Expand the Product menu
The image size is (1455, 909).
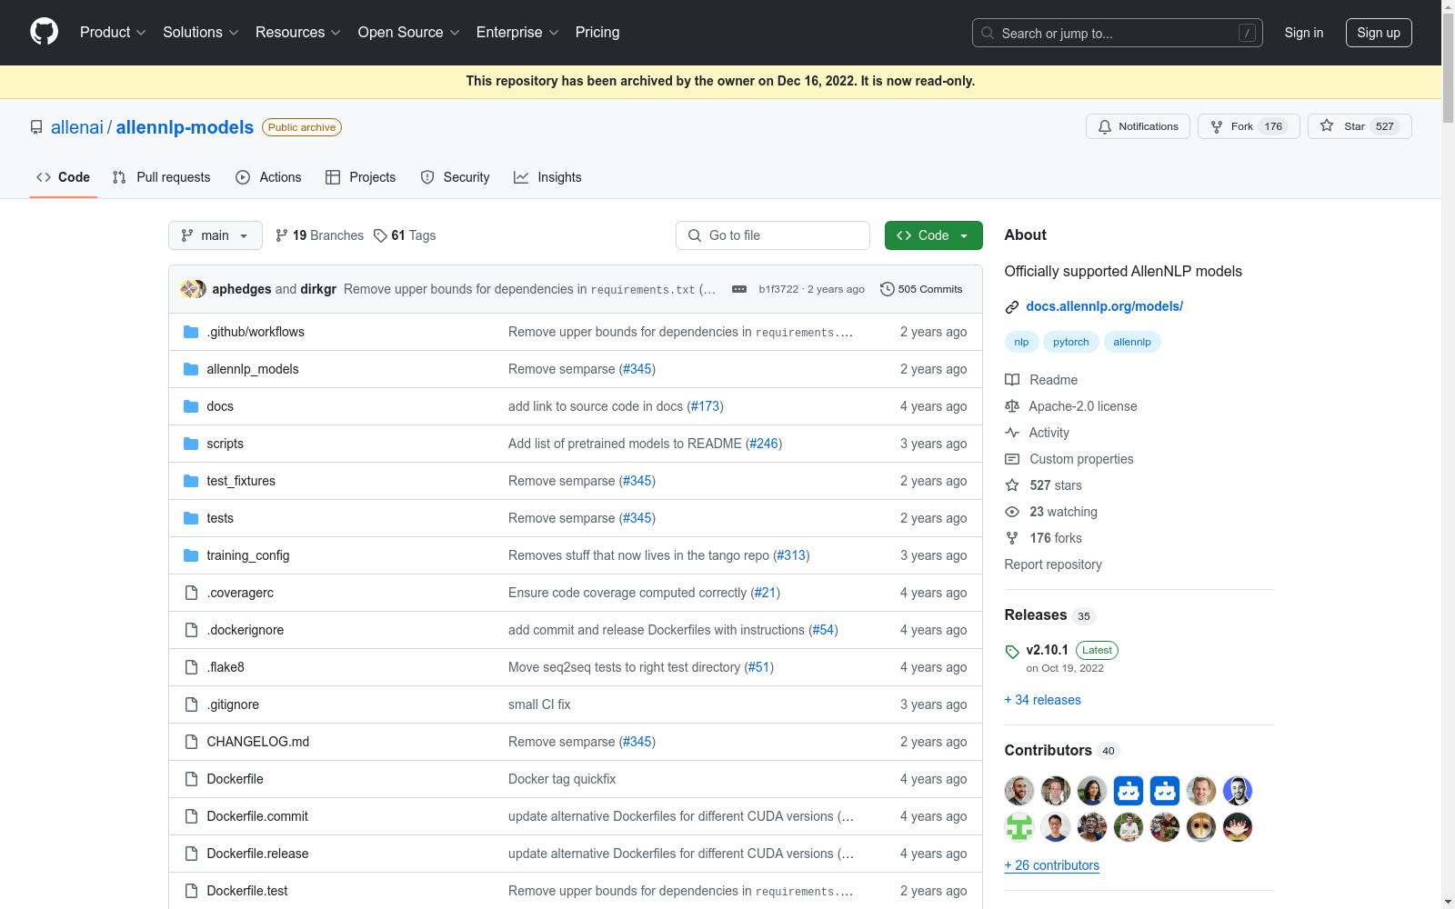pos(113,33)
